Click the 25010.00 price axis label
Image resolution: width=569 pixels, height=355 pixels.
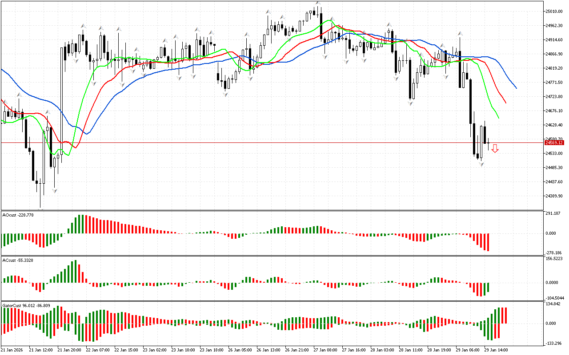click(x=554, y=11)
